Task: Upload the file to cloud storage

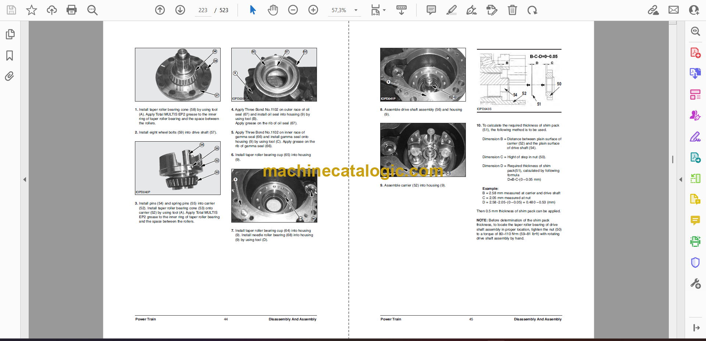Action: pyautogui.click(x=52, y=10)
